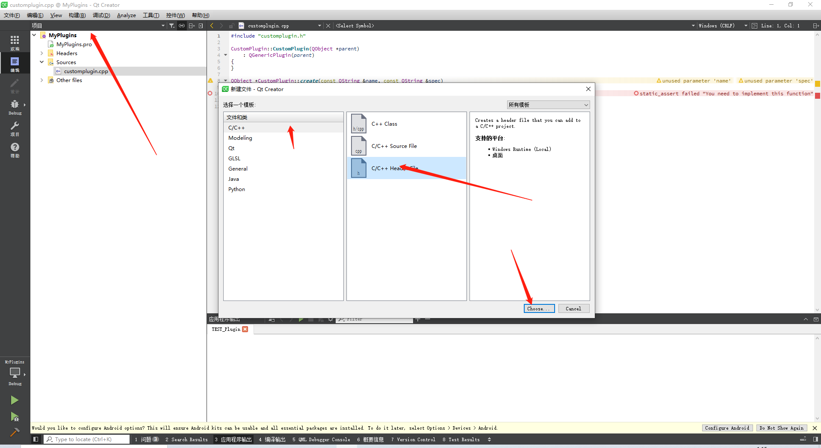Image resolution: width=821 pixels, height=448 pixels.
Task: Collapse the MyPlugins project node
Action: click(34, 35)
